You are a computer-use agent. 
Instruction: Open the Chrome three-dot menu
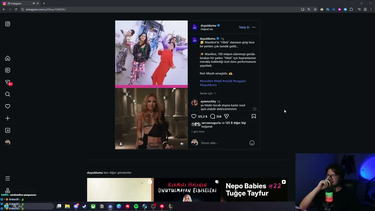[x=371, y=9]
